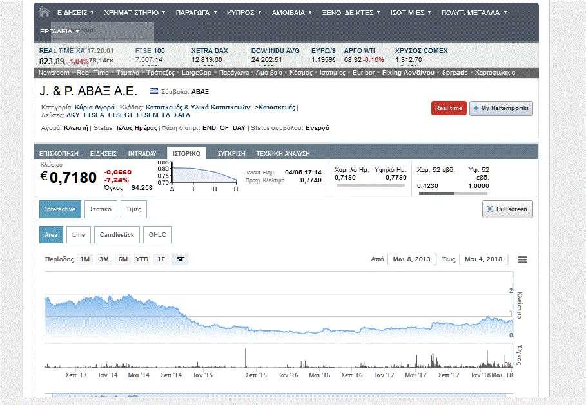This screenshot has height=405, width=586.
Task: Edit the Έως end date field
Action: (x=483, y=259)
